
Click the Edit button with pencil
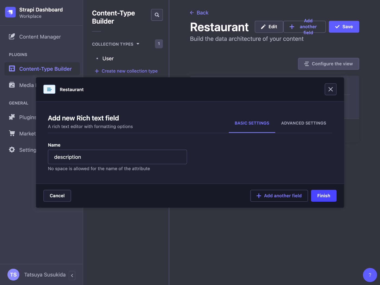269,27
